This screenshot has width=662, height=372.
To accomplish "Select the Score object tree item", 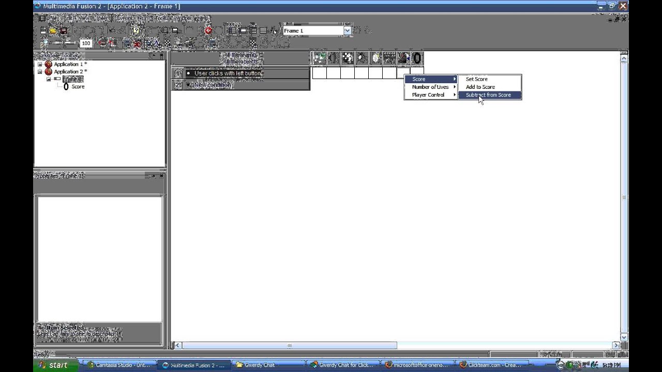I will (x=78, y=87).
